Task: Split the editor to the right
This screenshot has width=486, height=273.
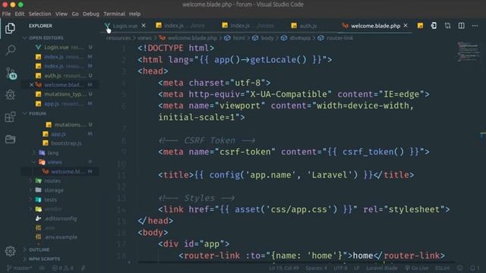Action: tap(461, 26)
